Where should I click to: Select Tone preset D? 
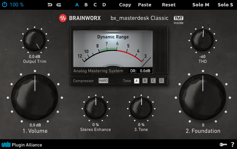[162, 81]
